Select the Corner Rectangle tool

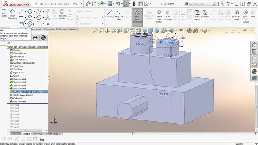pos(21,18)
